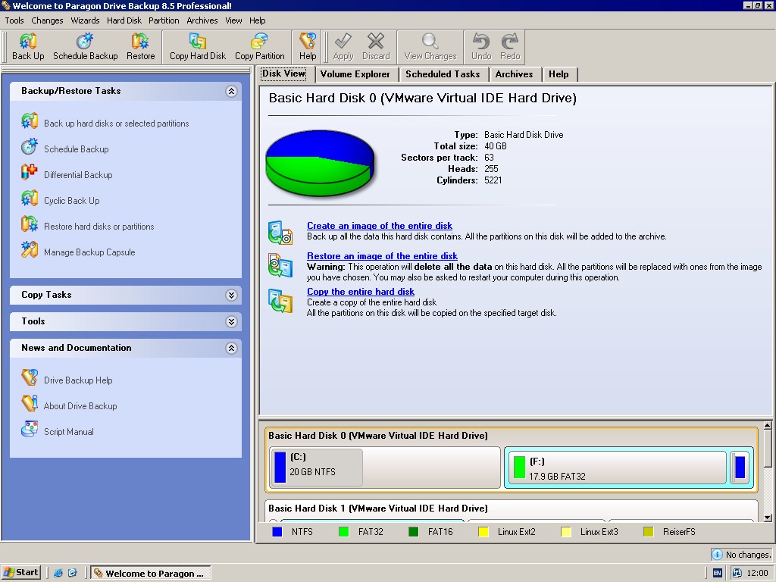
Task: Click 'Restore an image of the entire disk' link
Action: coord(382,256)
